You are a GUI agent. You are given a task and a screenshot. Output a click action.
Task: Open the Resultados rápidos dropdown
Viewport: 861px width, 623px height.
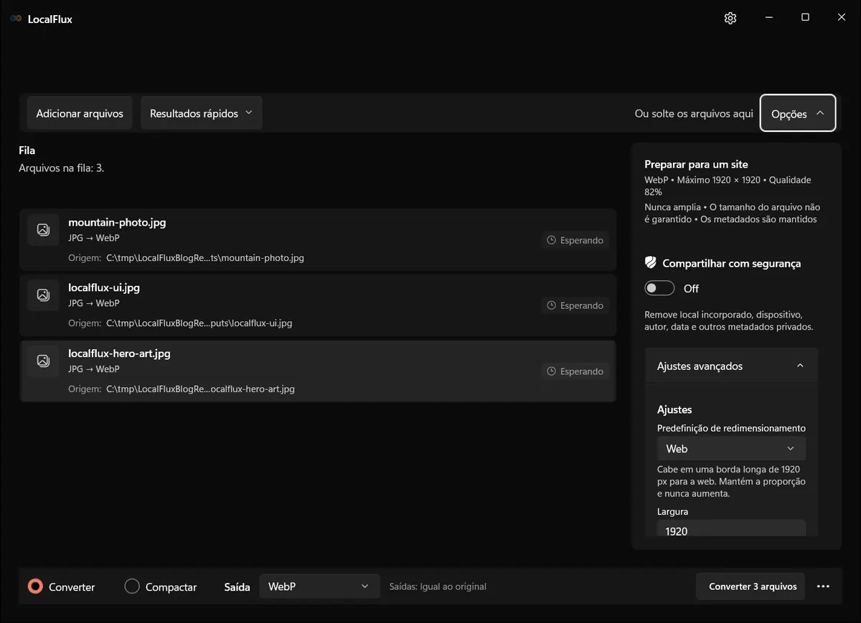click(x=201, y=113)
